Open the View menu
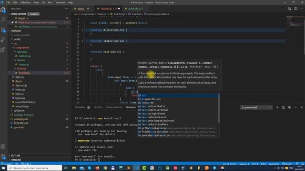 pyautogui.click(x=36, y=2)
